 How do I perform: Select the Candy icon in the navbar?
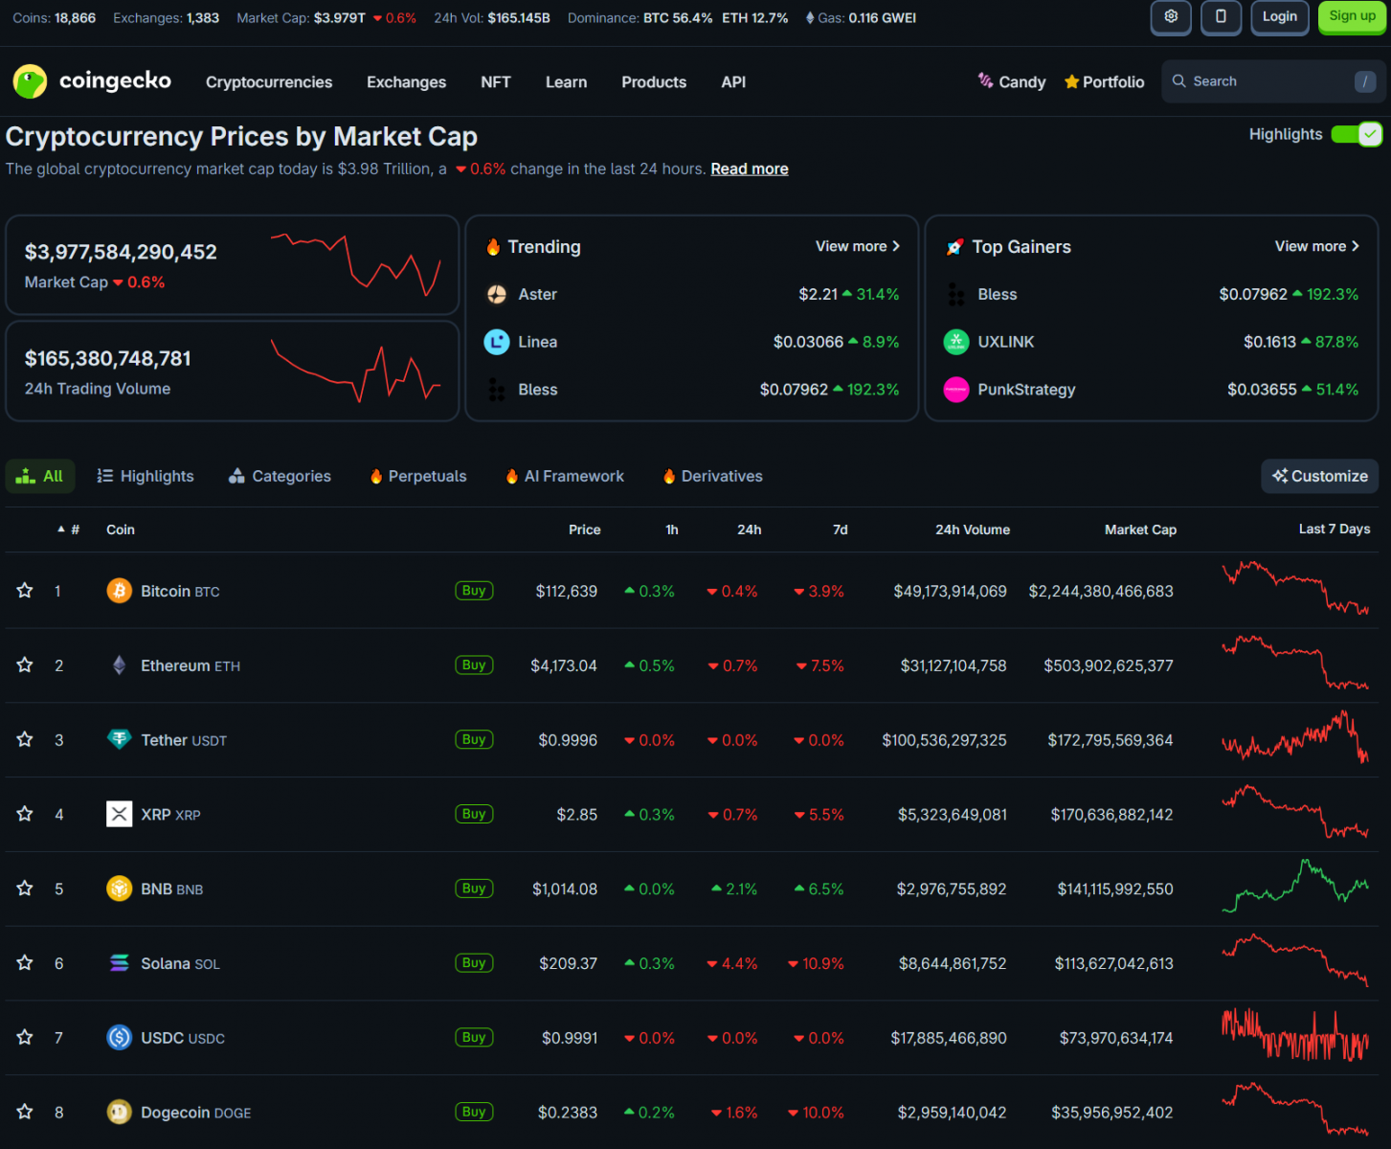pos(986,81)
